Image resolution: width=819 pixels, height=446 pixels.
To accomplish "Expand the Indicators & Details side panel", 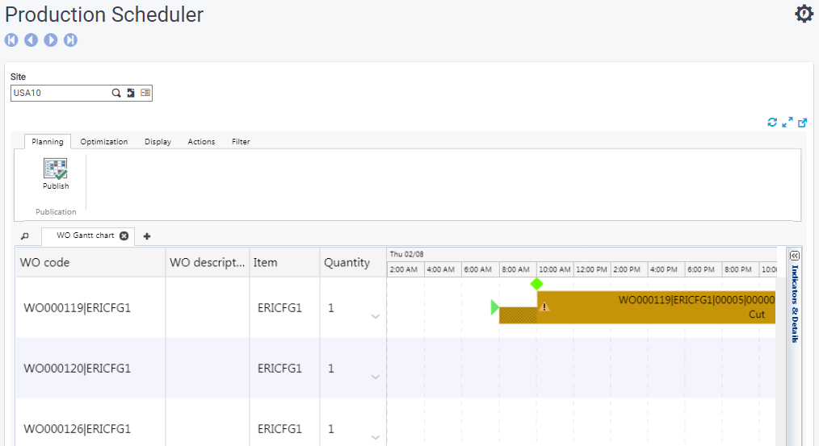I will click(794, 255).
